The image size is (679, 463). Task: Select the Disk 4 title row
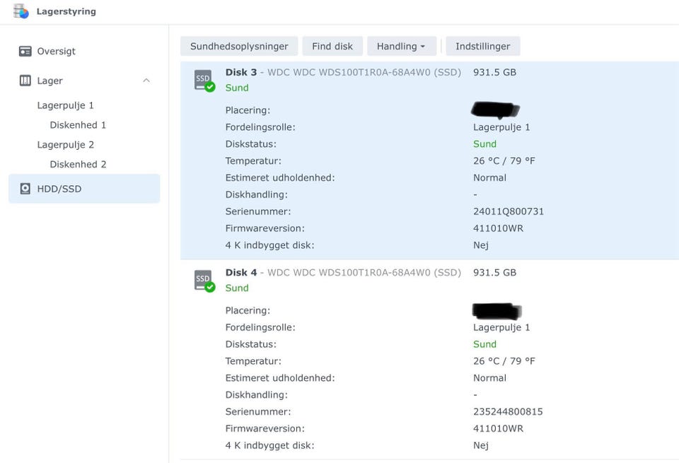(x=343, y=272)
